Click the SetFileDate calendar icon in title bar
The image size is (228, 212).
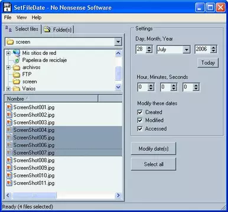(x=7, y=7)
